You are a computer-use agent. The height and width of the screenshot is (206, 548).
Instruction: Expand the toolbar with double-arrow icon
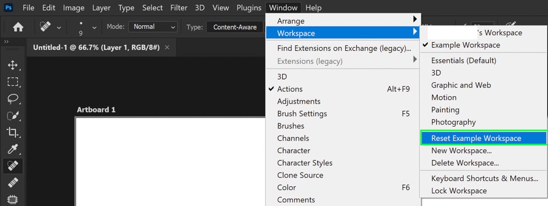coord(6,42)
